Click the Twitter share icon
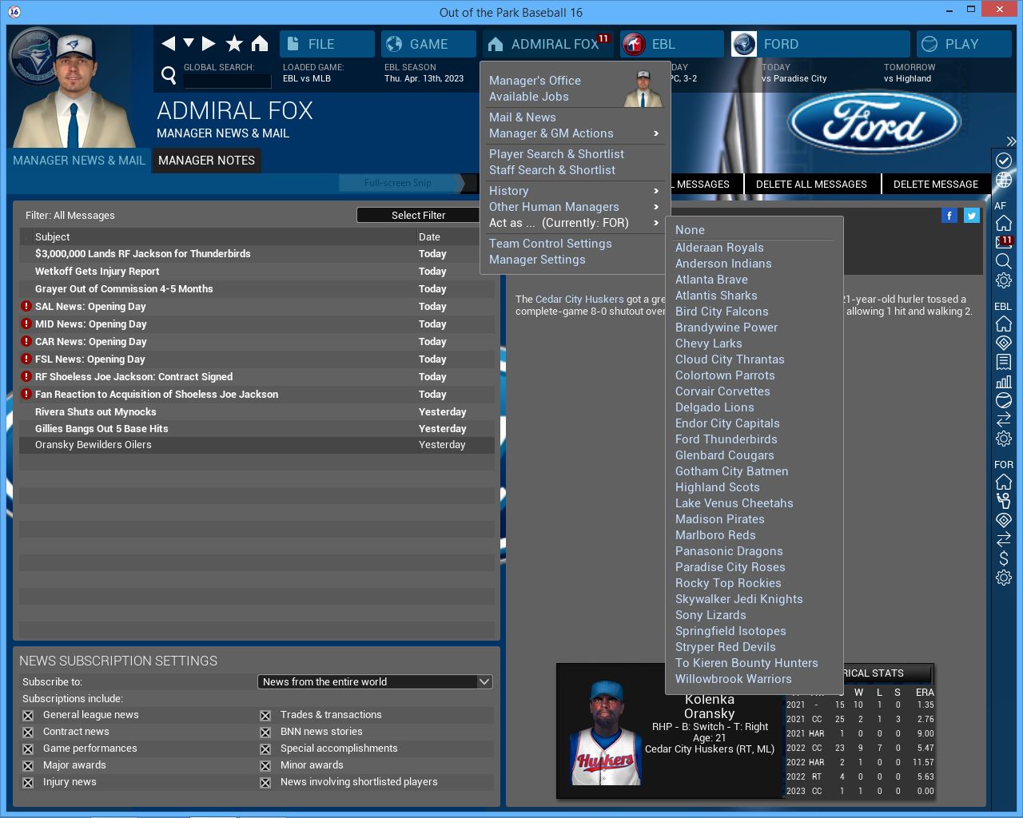The width and height of the screenshot is (1023, 818). tap(971, 216)
